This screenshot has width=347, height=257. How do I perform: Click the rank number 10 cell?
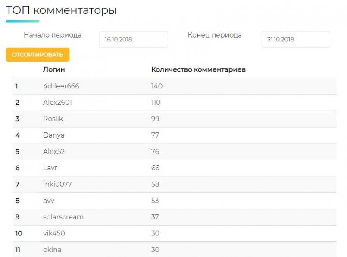[x=19, y=233]
